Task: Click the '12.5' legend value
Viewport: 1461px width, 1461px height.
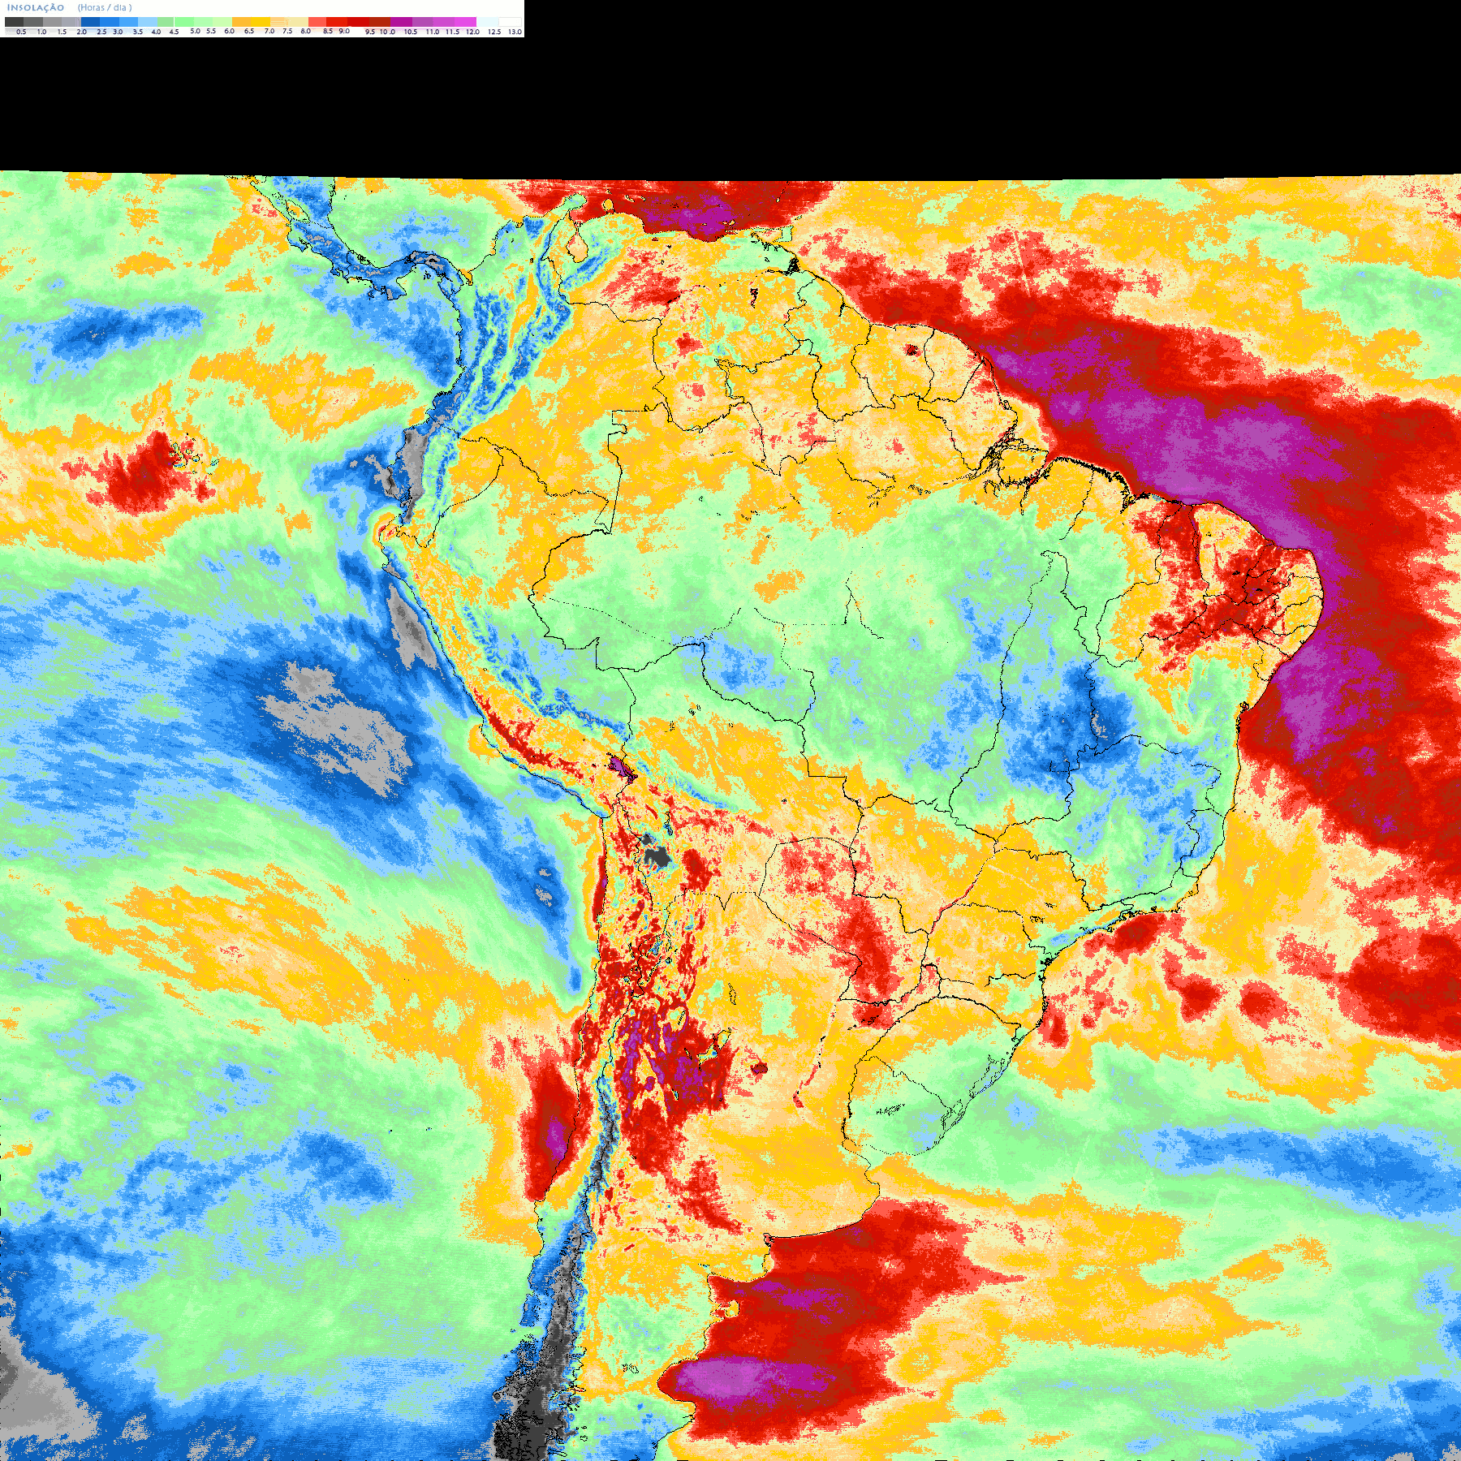Action: (x=494, y=32)
